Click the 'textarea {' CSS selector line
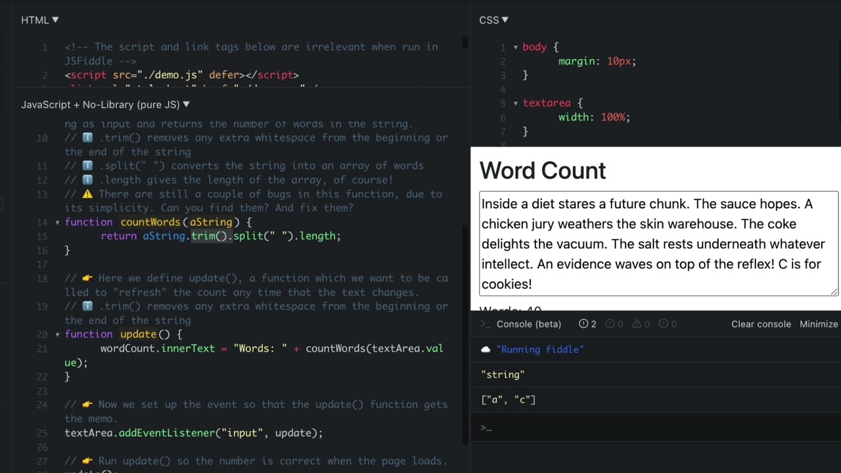The image size is (841, 473). click(x=553, y=103)
